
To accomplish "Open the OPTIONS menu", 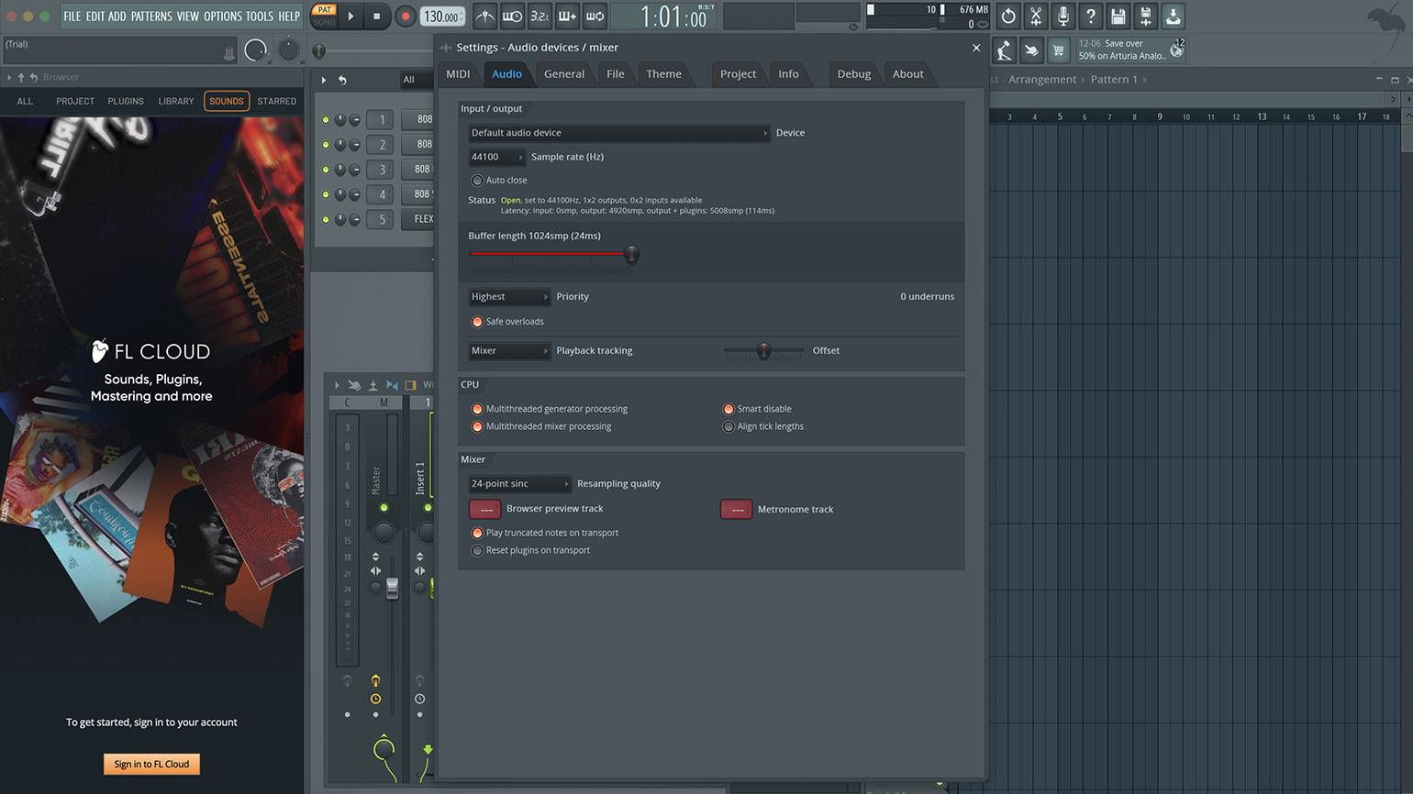I will (x=222, y=17).
